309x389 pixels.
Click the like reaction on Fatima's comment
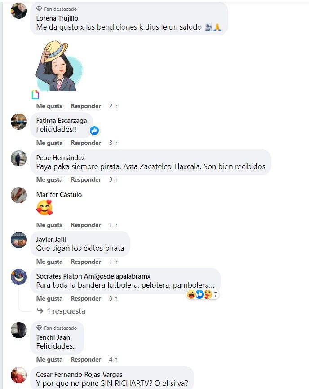94,130
